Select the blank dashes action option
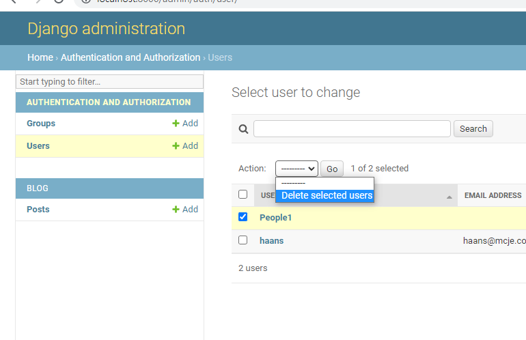This screenshot has width=526, height=340. [x=324, y=184]
